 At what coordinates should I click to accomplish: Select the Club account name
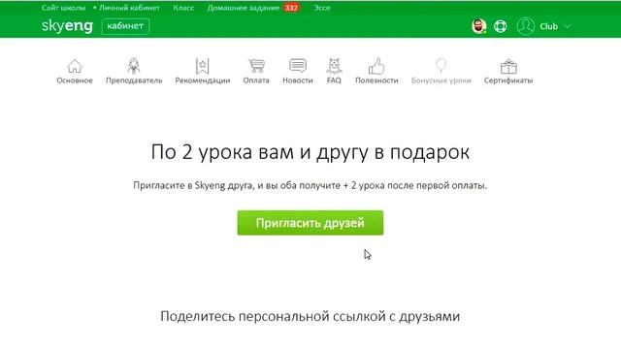point(548,26)
